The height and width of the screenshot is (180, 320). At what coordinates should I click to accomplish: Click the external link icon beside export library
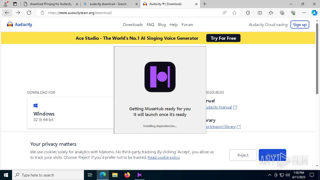[239, 127]
